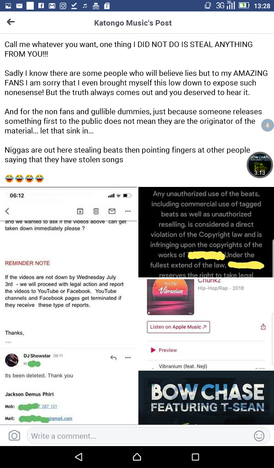Viewport: 274px width, 468px height.
Task: Tap the music note notification icon
Action: click(x=85, y=5)
